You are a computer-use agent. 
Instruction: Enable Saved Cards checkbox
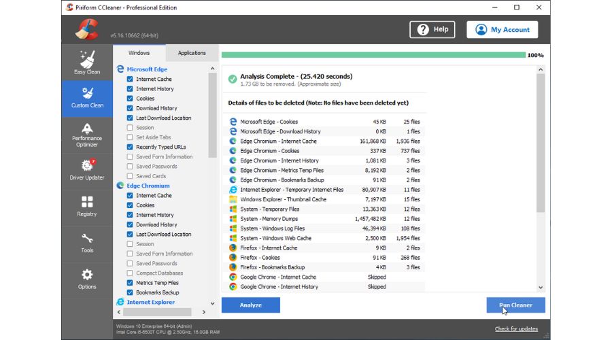(x=130, y=176)
